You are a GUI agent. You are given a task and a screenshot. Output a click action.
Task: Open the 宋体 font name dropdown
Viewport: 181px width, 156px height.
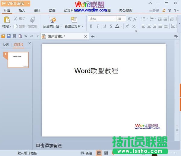[115, 19]
